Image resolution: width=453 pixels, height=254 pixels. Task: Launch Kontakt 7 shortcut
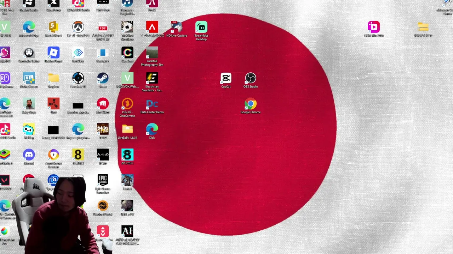coord(103,53)
